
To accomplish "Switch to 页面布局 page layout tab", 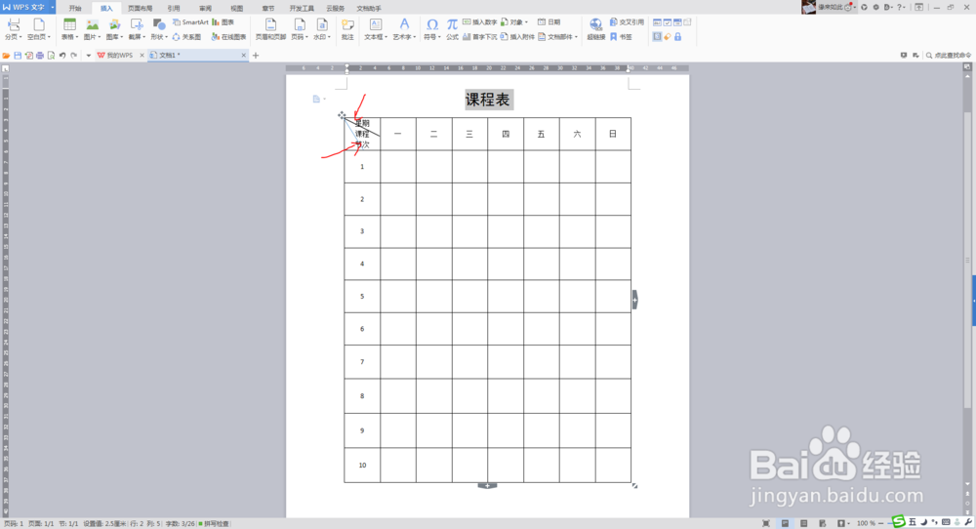I will click(140, 8).
